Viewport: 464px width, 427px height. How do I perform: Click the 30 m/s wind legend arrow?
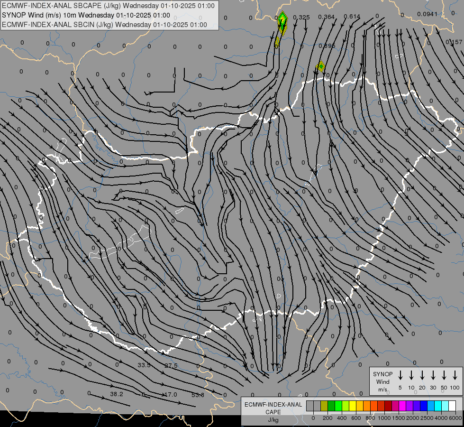[433, 375]
